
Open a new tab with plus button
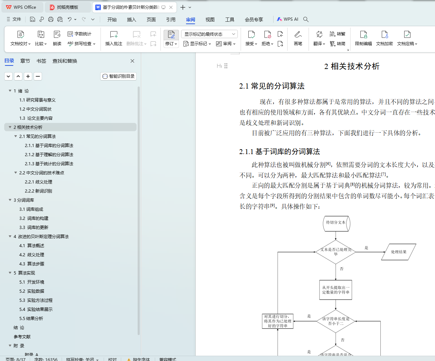(x=183, y=7)
